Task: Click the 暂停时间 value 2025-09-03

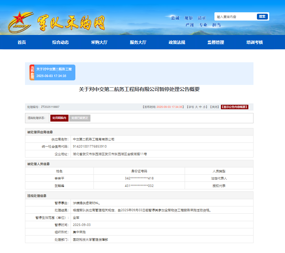Action: pos(82,225)
